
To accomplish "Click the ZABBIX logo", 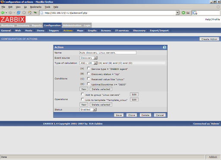I will (13, 19).
